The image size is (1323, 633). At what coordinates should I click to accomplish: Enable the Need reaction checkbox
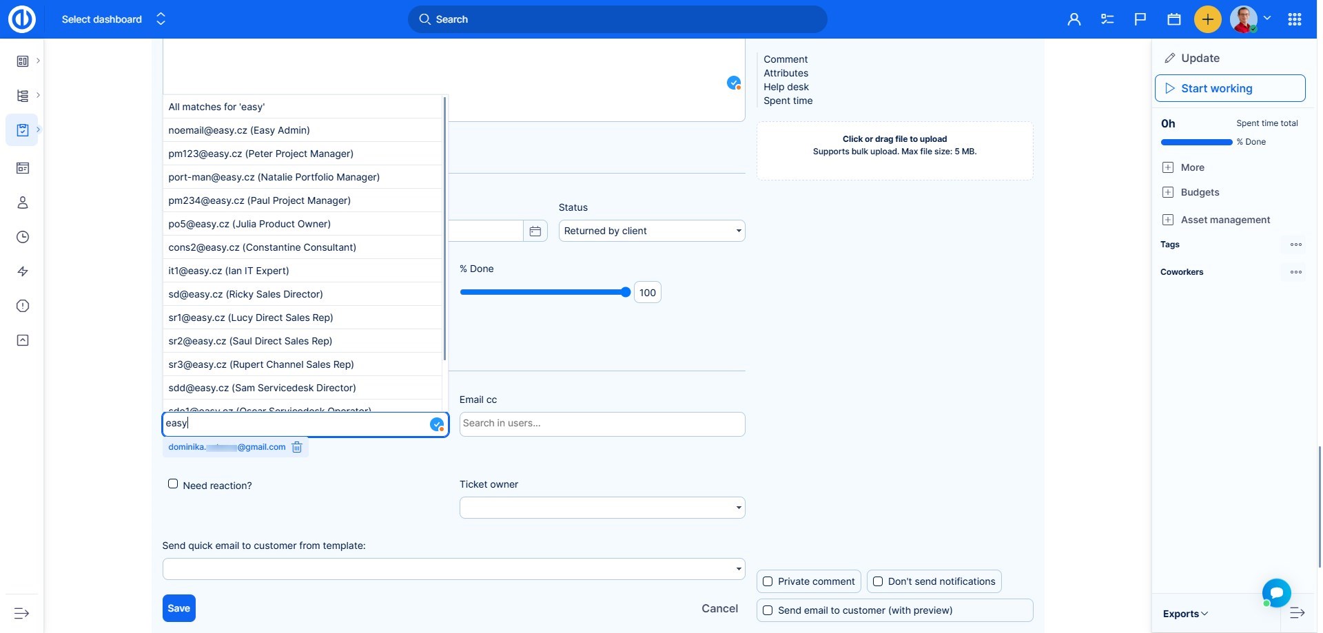tap(173, 484)
